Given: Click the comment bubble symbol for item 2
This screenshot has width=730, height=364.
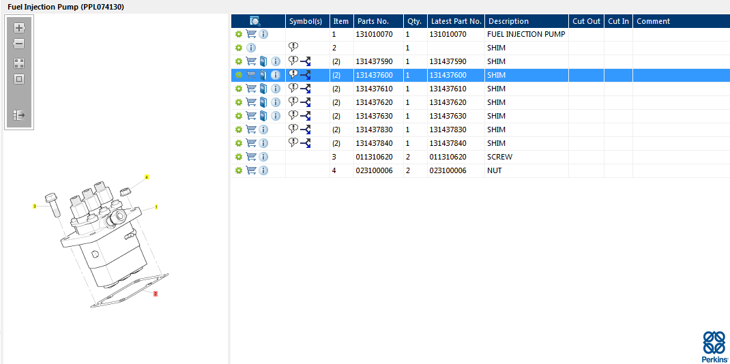Looking at the screenshot, I should 293,47.
